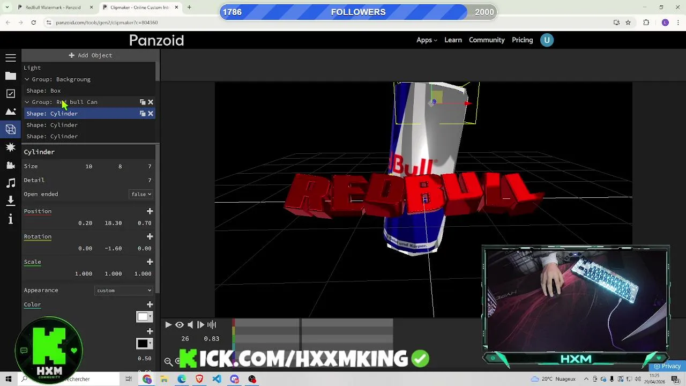Edit Rotation value -1.60
This screenshot has width=686, height=386.
pyautogui.click(x=113, y=248)
